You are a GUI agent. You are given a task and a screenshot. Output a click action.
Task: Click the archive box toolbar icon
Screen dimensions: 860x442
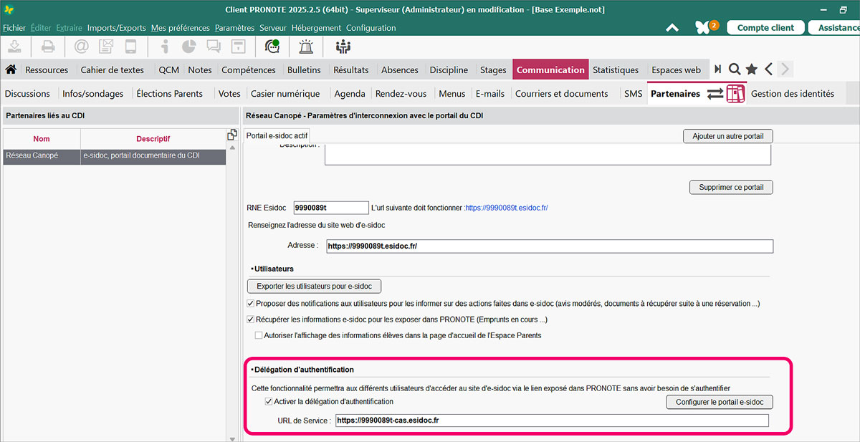pos(238,47)
